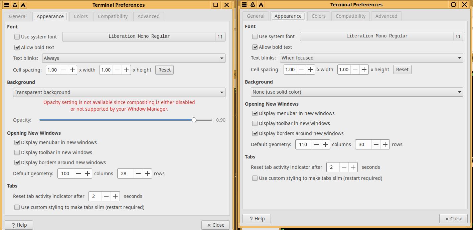Increase cell width spacing in right window

(310, 70)
